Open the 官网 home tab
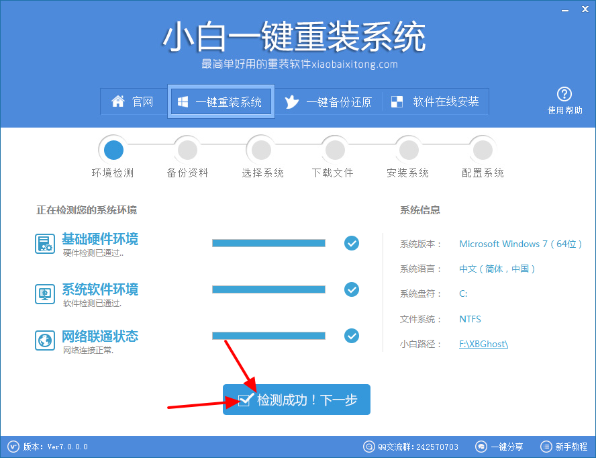 (134, 101)
